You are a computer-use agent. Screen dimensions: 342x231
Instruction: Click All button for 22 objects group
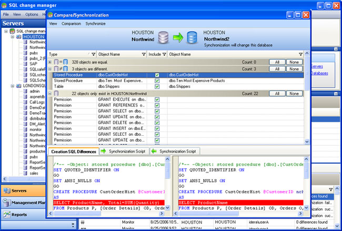coord(277,94)
